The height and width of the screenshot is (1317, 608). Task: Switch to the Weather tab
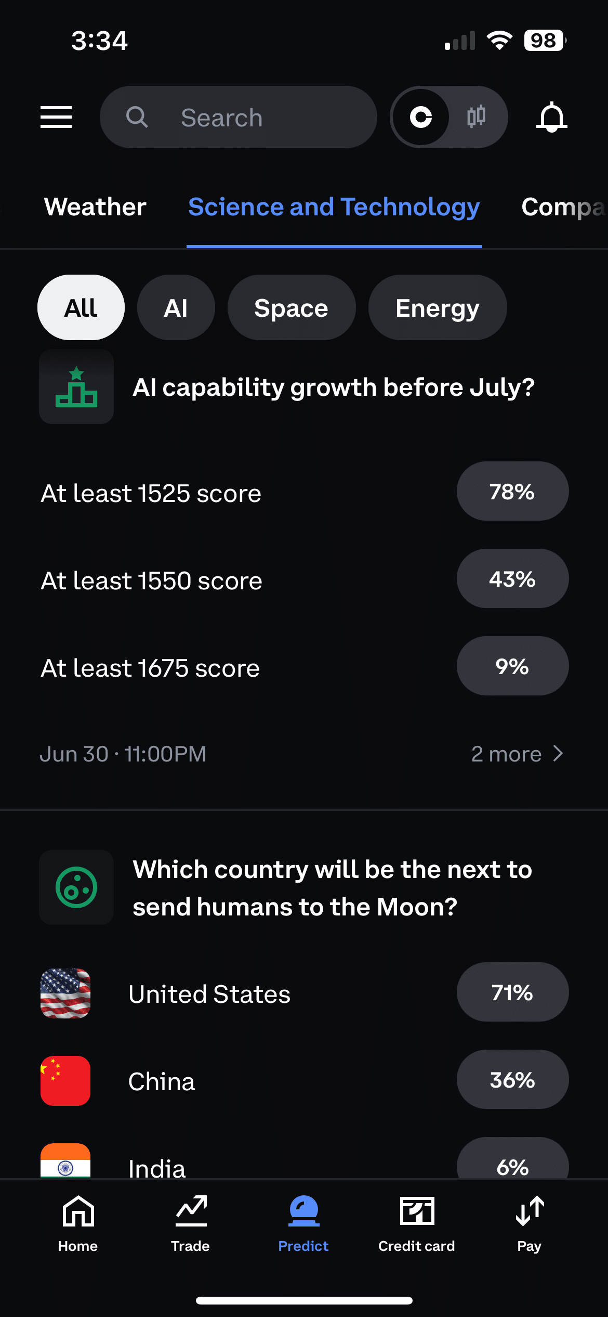[x=95, y=207]
